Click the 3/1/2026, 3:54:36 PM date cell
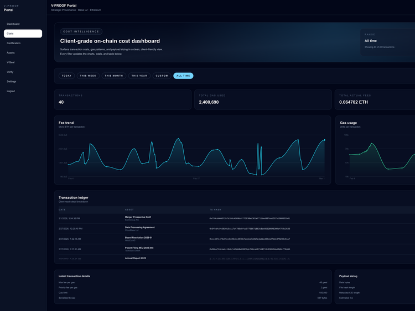This screenshot has height=311, width=415. [69, 219]
